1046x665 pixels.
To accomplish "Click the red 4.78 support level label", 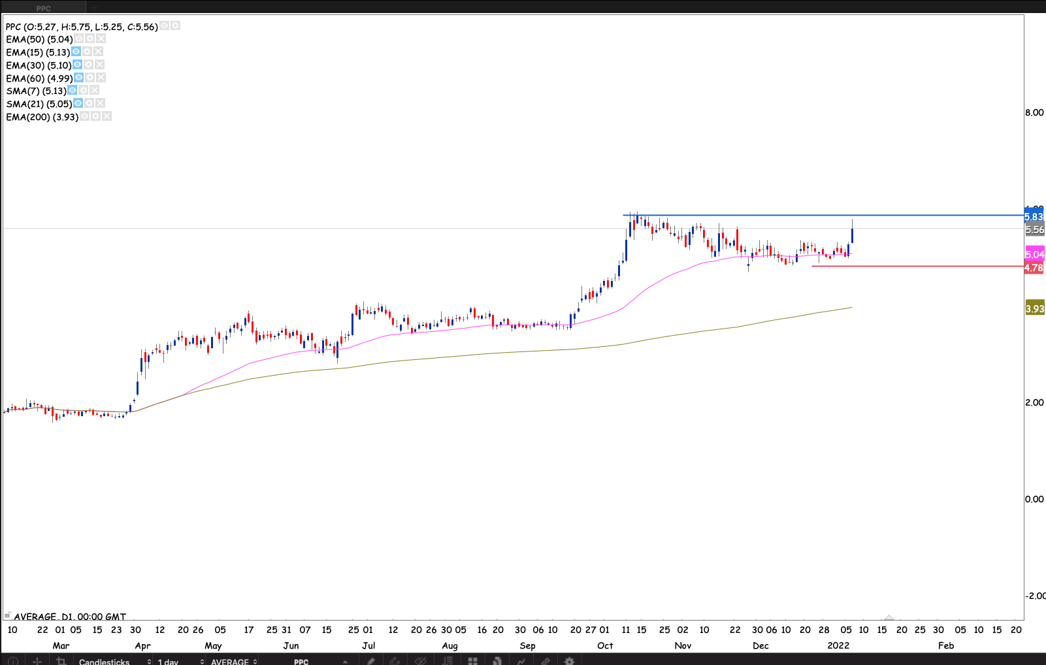I will coord(1034,268).
